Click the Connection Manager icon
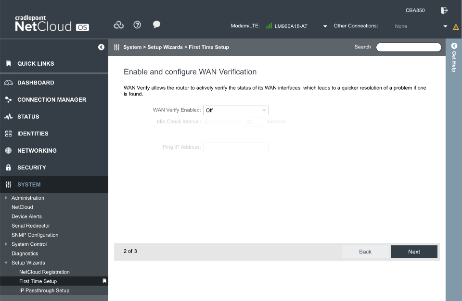Image resolution: width=462 pixels, height=301 pixels. point(8,100)
